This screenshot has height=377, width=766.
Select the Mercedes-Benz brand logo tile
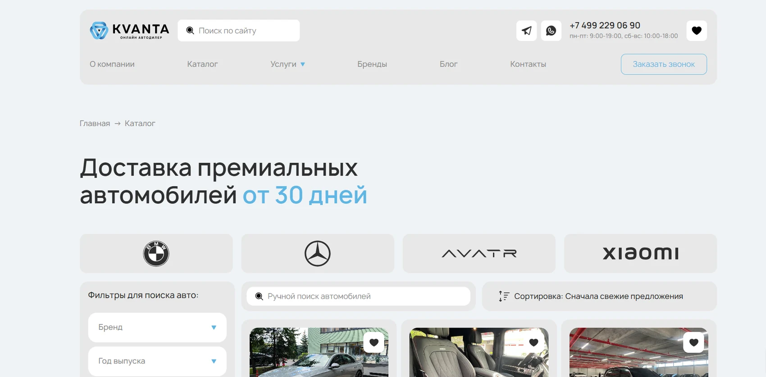(318, 253)
